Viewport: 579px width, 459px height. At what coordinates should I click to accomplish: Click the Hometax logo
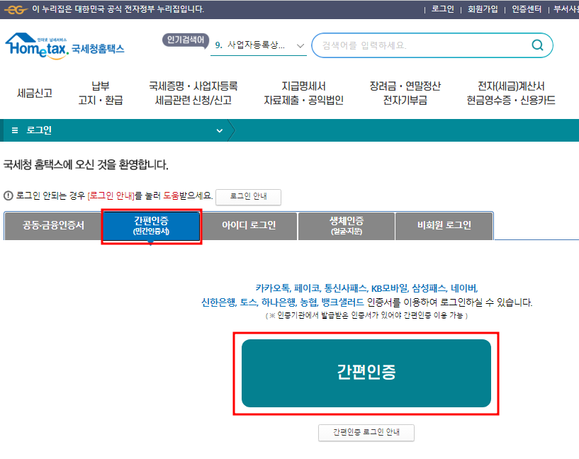tap(64, 46)
